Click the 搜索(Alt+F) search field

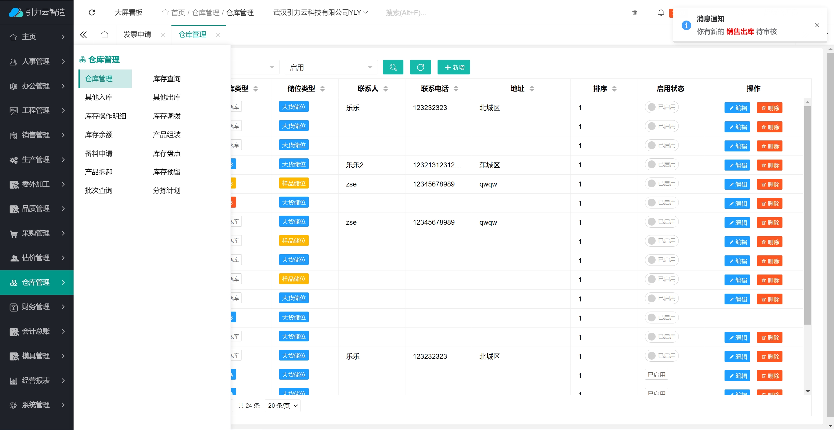tap(405, 13)
